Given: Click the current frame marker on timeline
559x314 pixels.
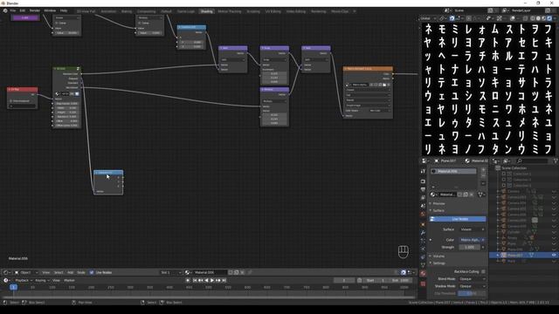Looking at the screenshot, I should click(x=14, y=287).
